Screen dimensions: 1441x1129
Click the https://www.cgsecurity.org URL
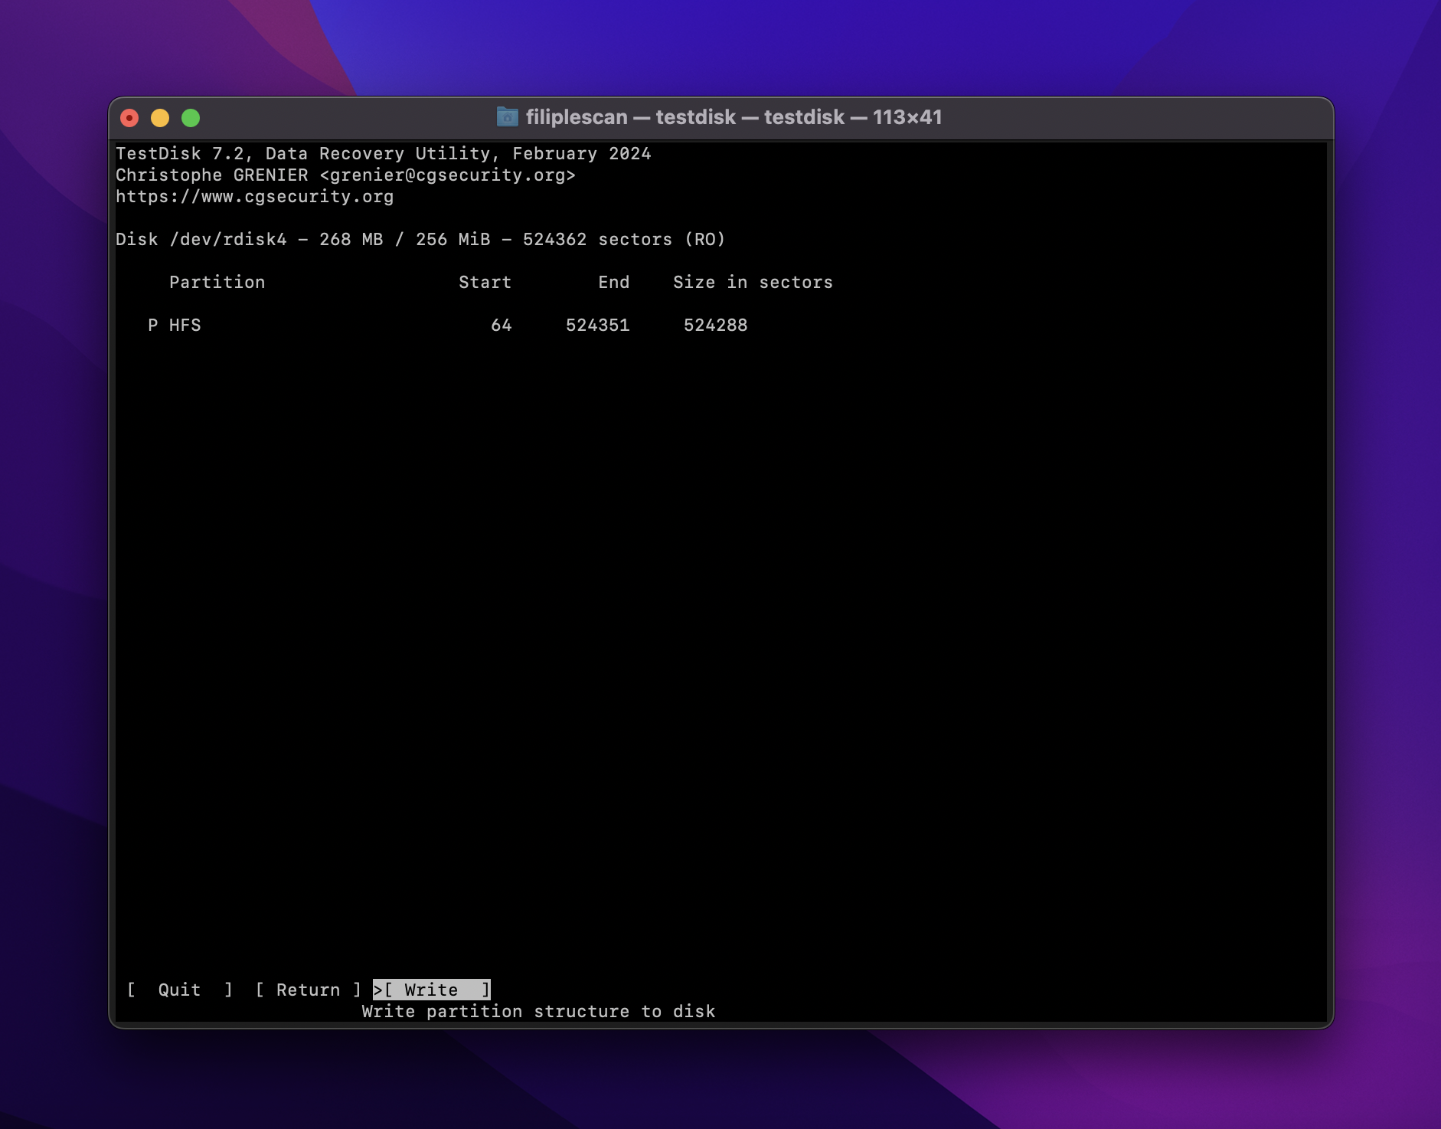point(255,196)
